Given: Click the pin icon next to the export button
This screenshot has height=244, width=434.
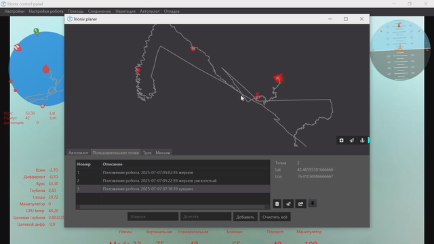Looking at the screenshot, I should coord(312,203).
